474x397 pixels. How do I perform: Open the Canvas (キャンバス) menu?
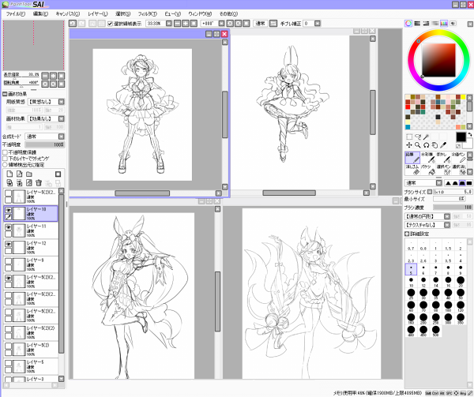(68, 14)
